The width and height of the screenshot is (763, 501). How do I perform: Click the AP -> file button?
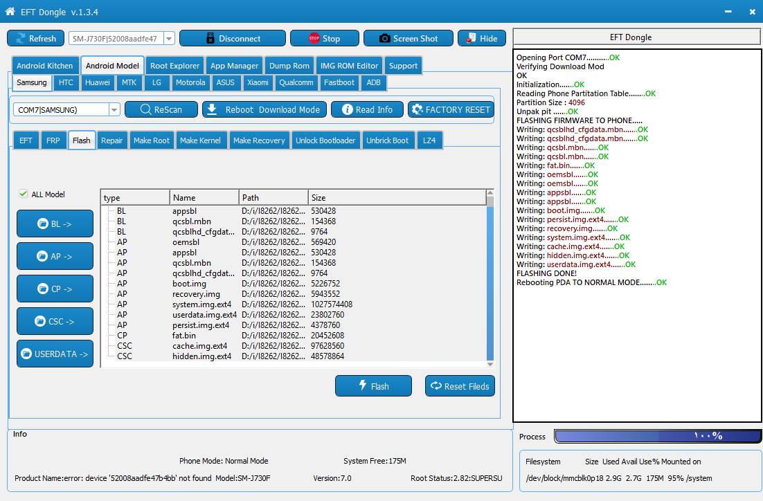coord(55,256)
